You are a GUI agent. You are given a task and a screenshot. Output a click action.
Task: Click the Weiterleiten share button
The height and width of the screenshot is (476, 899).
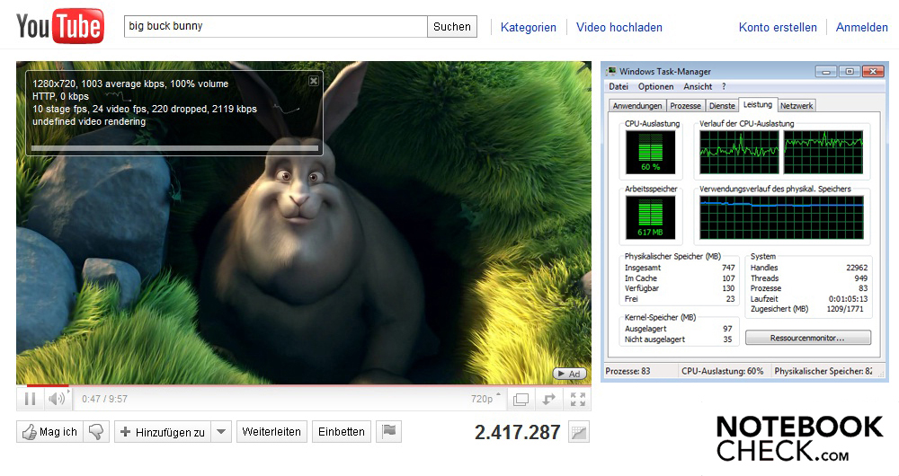(271, 432)
